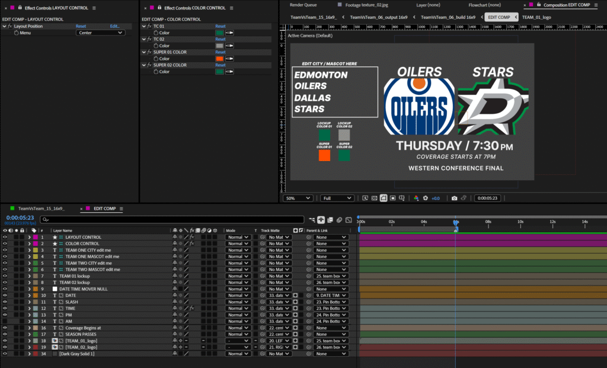Open Mode dropdown for LAYOUT CONTROL layer

pyautogui.click(x=238, y=237)
